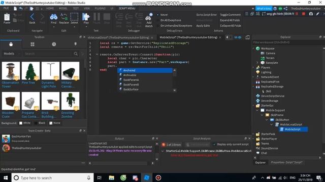Choose Archivable from the autocomplete list
Image resolution: width=325 pixels, height=182 pixels.
click(x=145, y=75)
